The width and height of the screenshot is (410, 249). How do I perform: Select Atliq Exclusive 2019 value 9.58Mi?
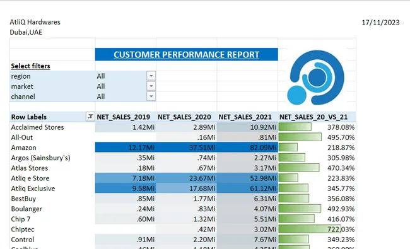pos(126,188)
